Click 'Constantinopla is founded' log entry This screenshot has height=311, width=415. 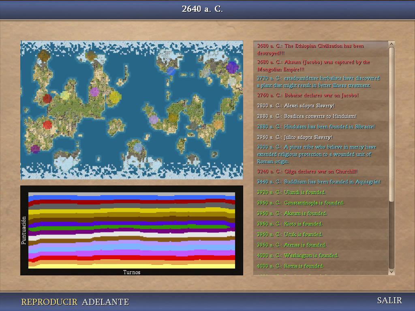(x=300, y=203)
